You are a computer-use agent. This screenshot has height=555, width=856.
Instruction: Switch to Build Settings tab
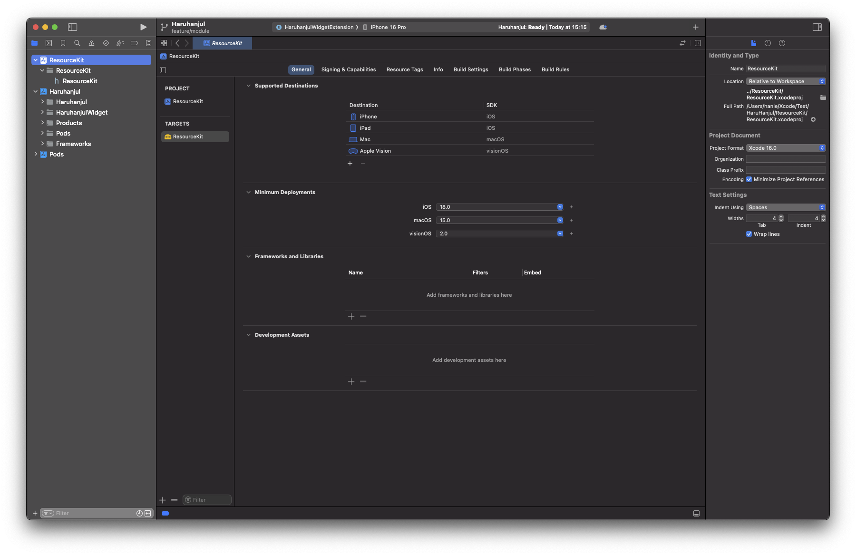471,69
